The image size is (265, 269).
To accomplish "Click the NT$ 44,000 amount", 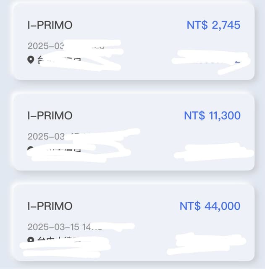I will [210, 206].
